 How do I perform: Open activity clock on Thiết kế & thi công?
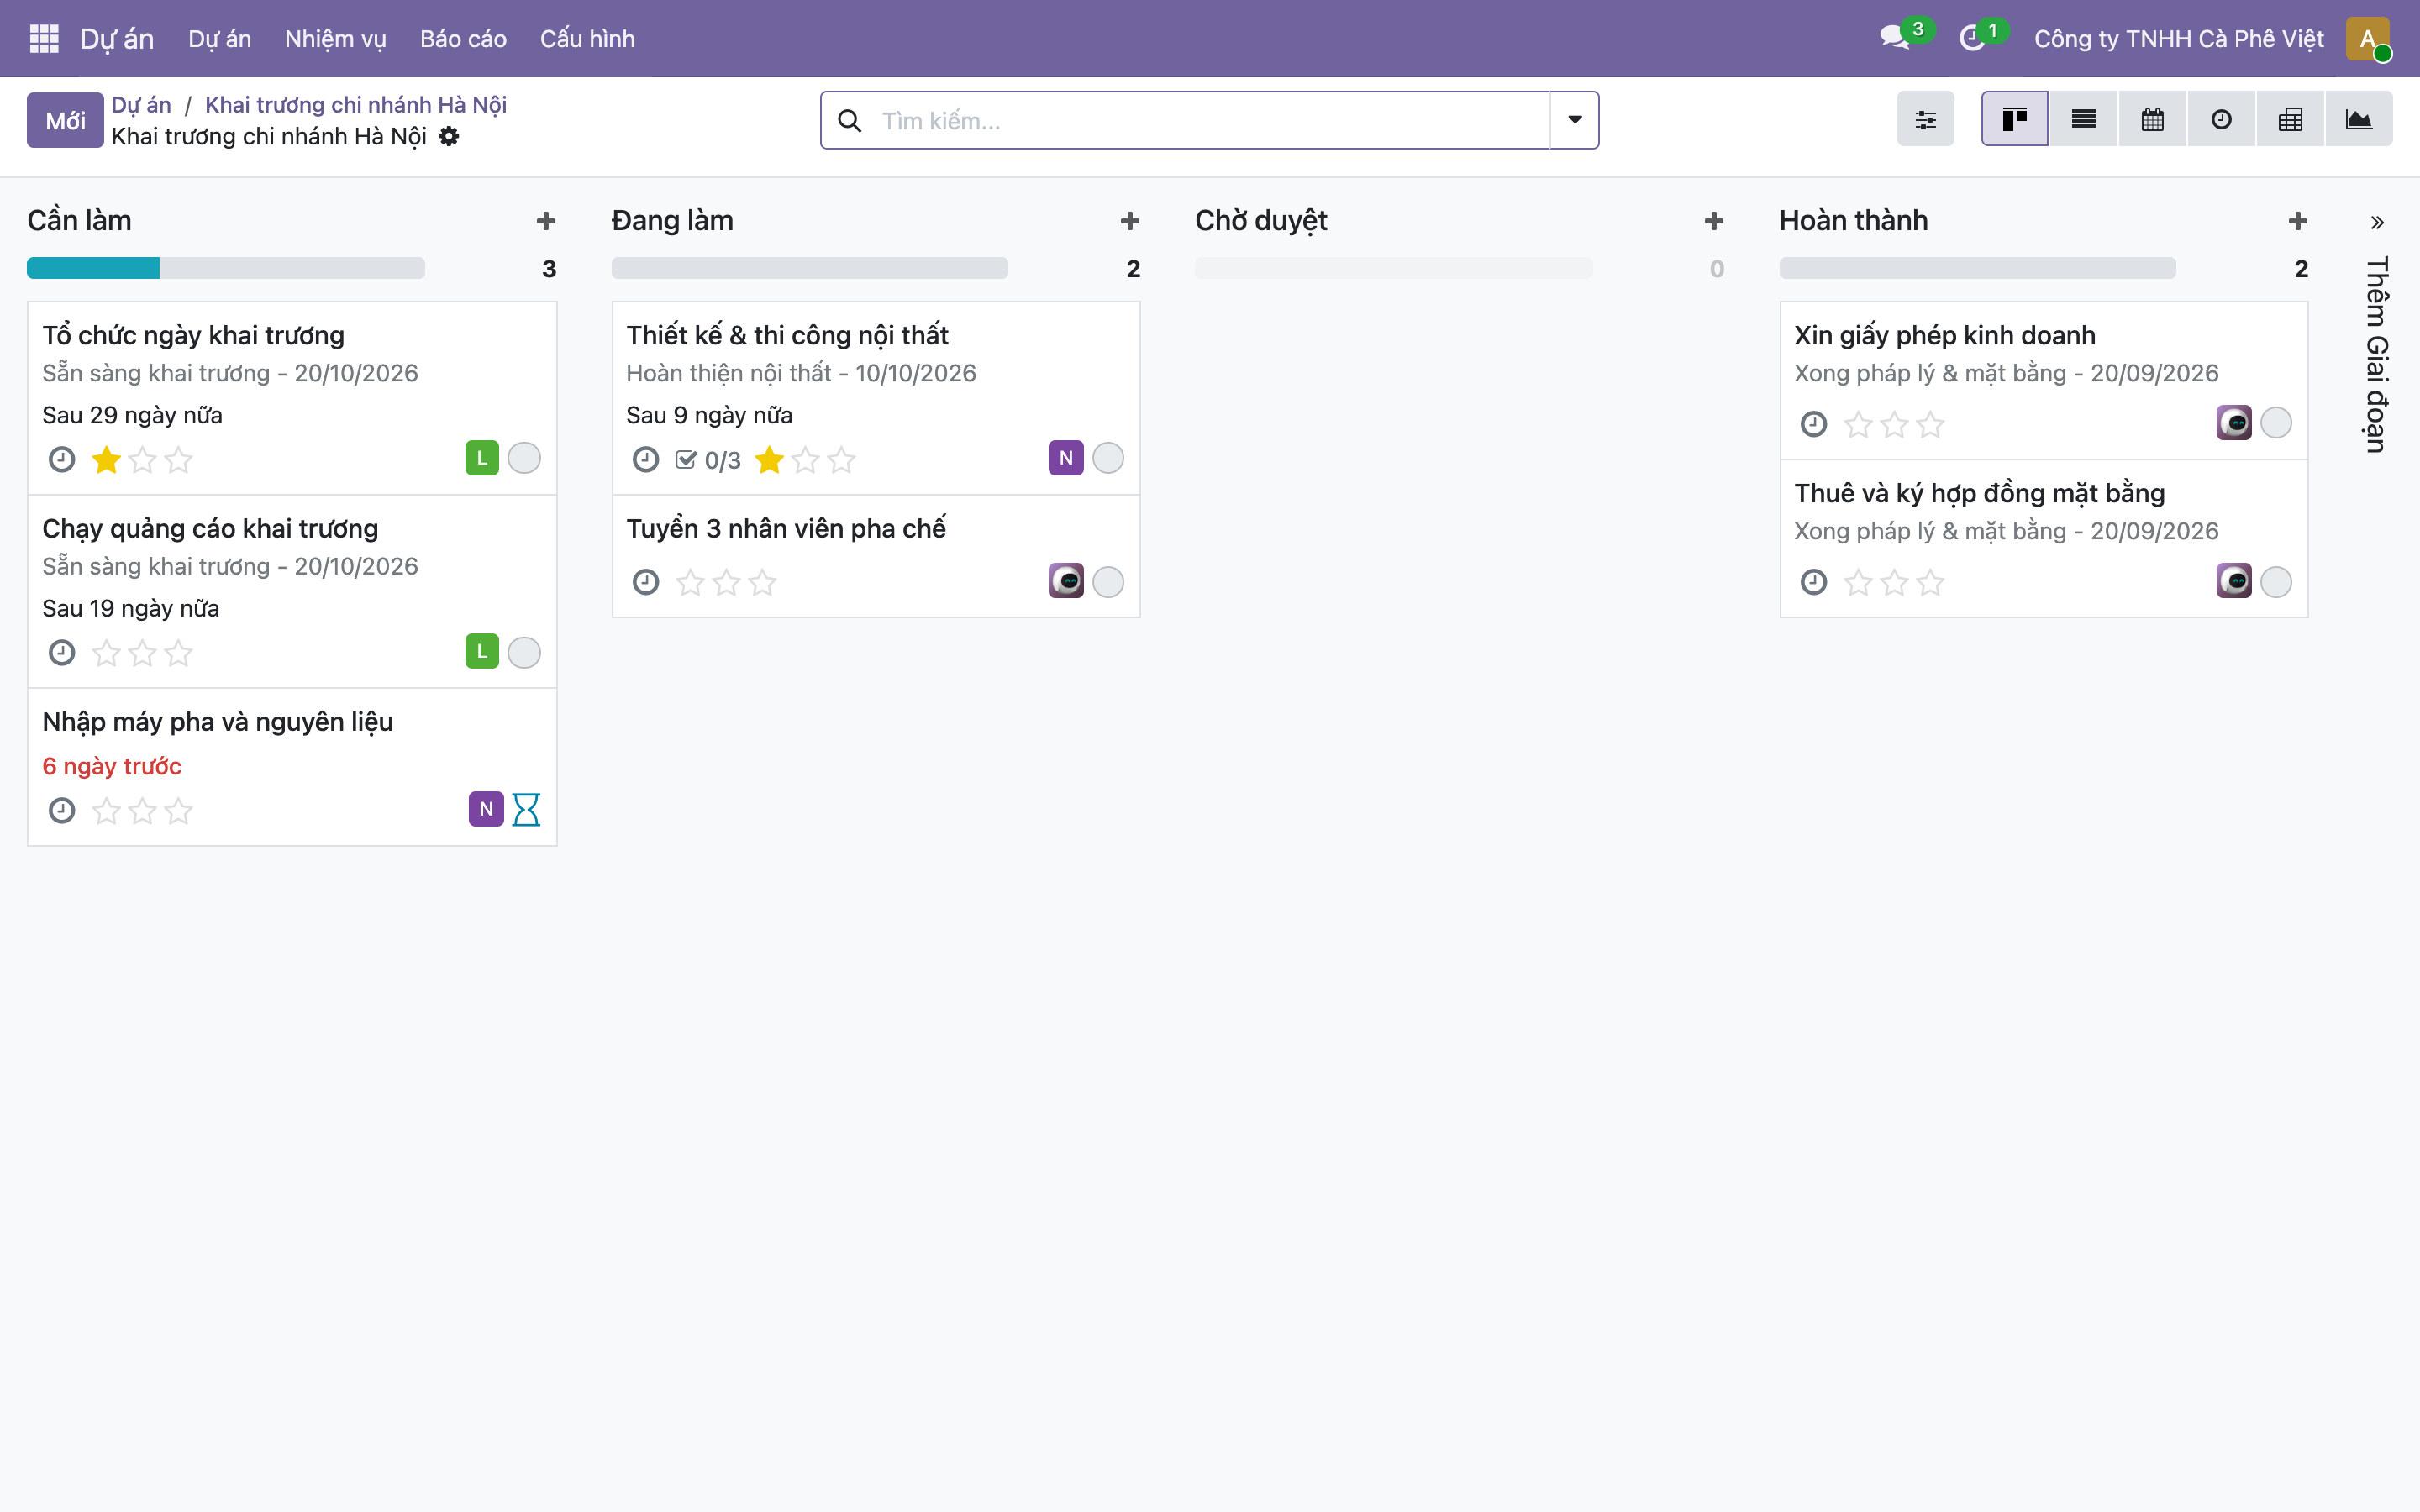click(646, 459)
